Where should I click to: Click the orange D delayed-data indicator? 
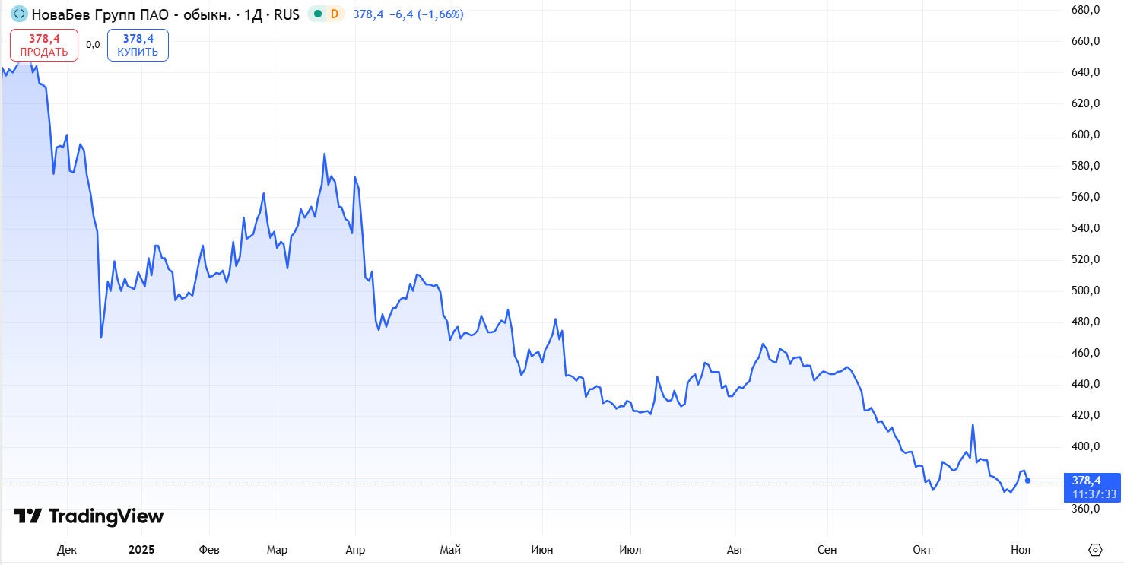(334, 14)
